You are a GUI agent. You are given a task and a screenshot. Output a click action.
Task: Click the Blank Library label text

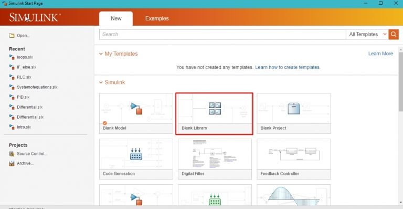[x=194, y=128]
